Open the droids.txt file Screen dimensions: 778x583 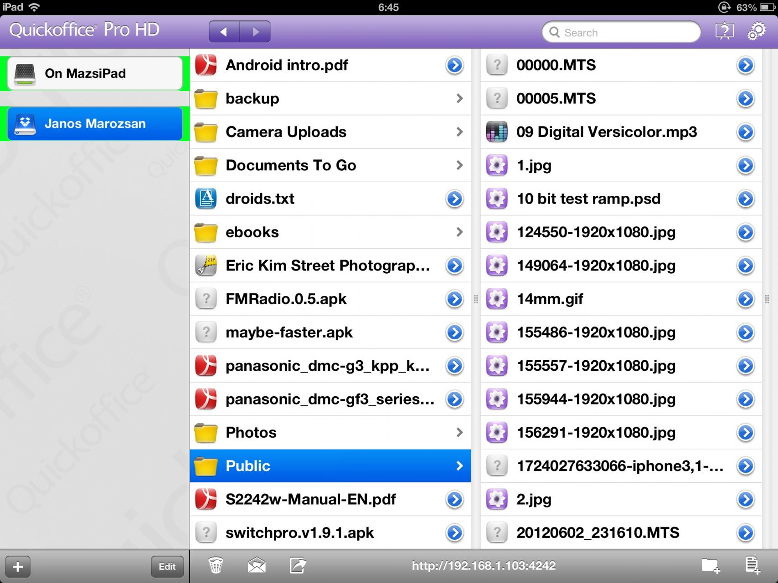330,199
